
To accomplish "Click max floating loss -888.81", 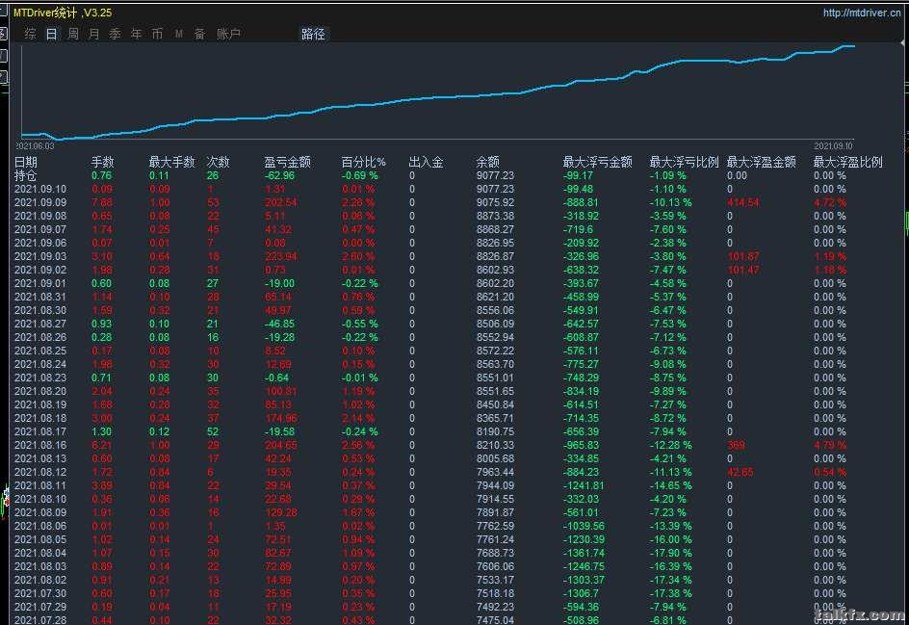I will [x=581, y=202].
